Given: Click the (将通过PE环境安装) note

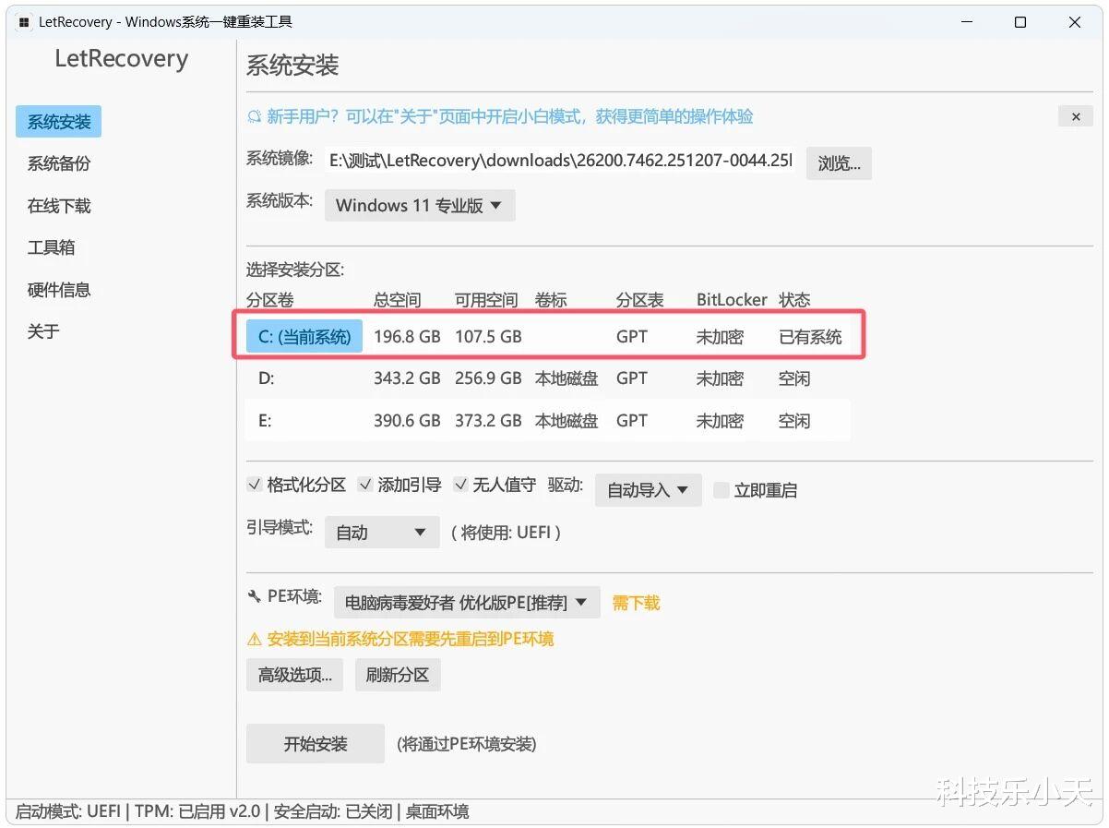Looking at the screenshot, I should [466, 744].
